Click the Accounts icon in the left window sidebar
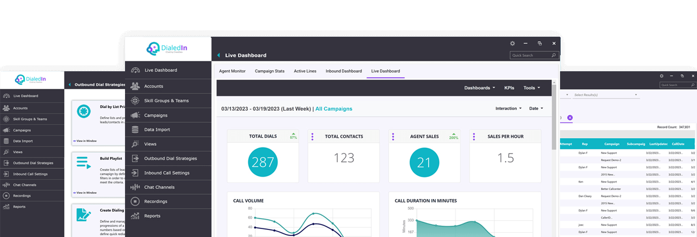This screenshot has height=237, width=697. click(6, 108)
